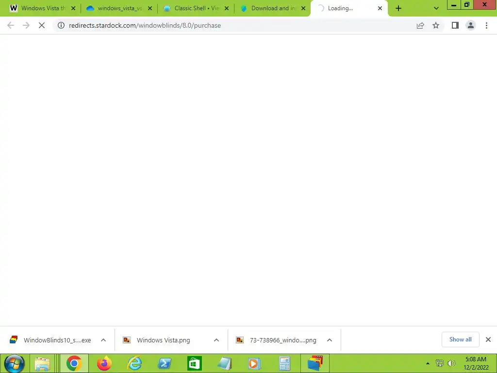This screenshot has width=497, height=373.
Task: Share this page icon
Action: pos(420,25)
